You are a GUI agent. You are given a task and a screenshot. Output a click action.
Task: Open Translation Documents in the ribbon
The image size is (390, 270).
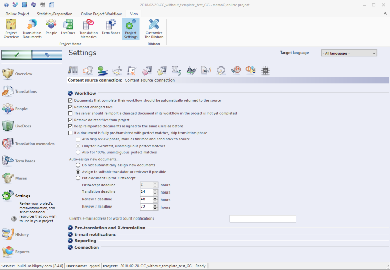pyautogui.click(x=32, y=29)
